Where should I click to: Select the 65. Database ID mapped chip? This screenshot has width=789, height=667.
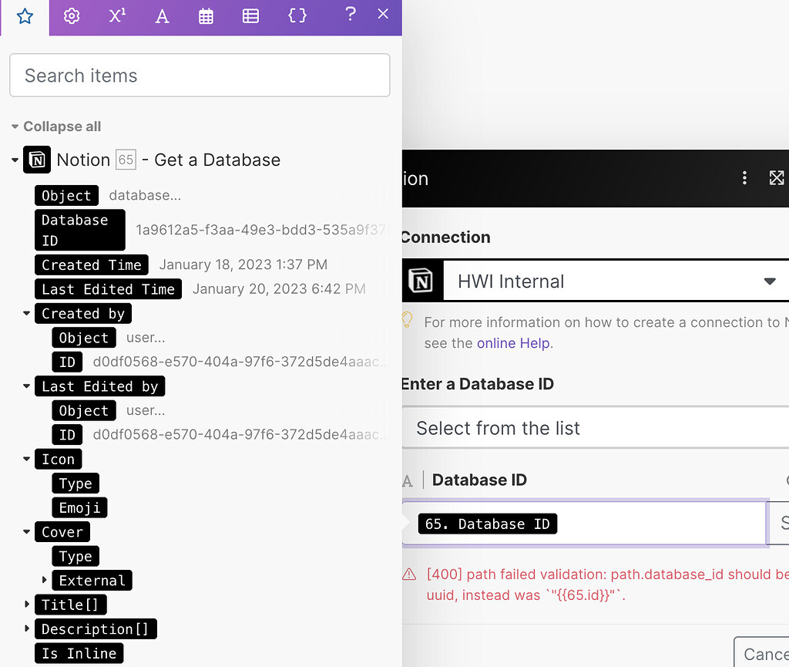pyautogui.click(x=487, y=524)
